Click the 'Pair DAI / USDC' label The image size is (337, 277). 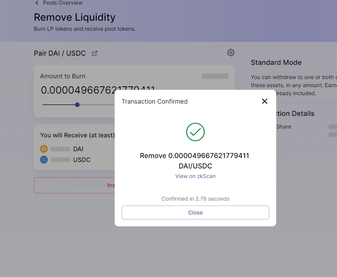pyautogui.click(x=60, y=53)
